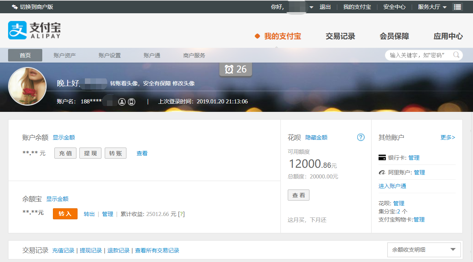
Task: Click the person verification icon beside the account name
Action: (122, 102)
